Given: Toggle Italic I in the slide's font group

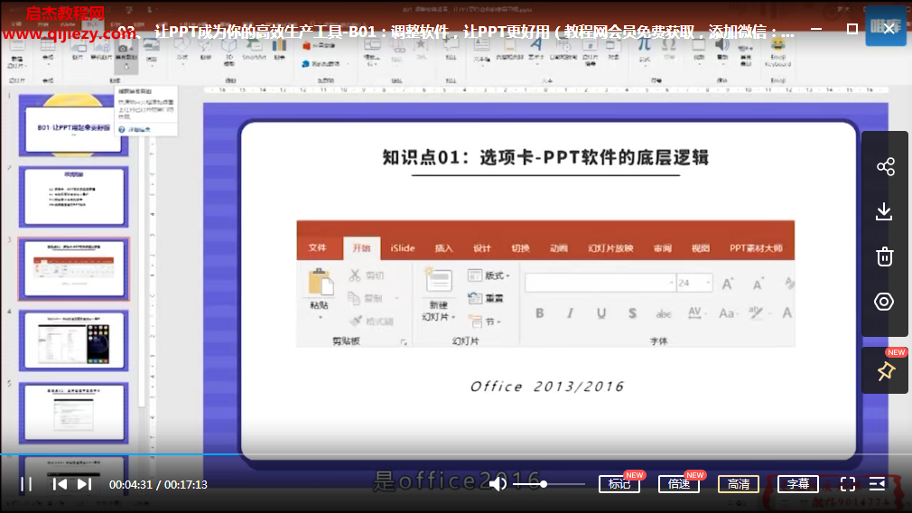Looking at the screenshot, I should coord(570,313).
